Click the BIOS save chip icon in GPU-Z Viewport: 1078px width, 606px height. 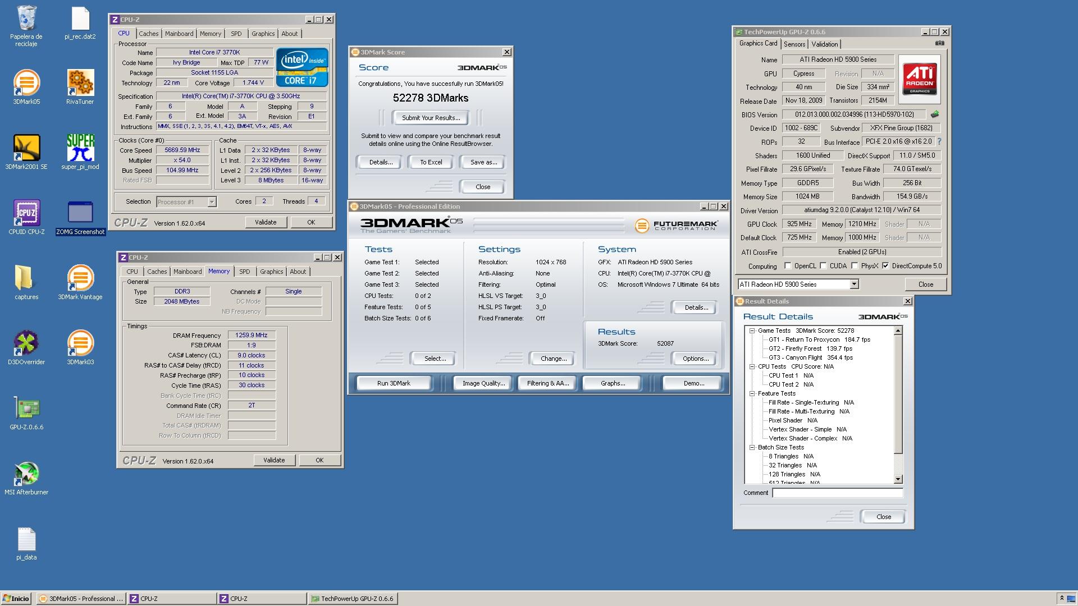coord(935,114)
